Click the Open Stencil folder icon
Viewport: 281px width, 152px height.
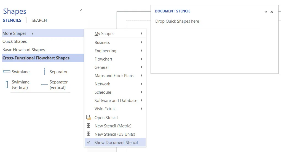89,117
